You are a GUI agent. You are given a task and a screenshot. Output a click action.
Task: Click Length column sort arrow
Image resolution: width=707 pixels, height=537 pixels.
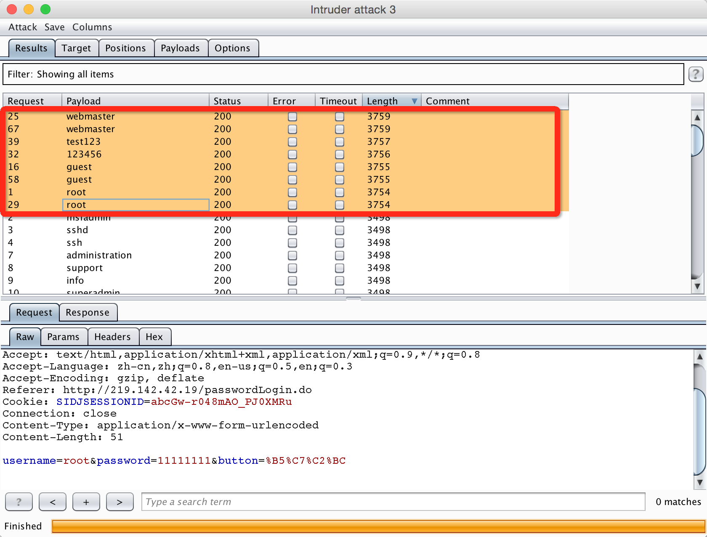[x=415, y=101]
